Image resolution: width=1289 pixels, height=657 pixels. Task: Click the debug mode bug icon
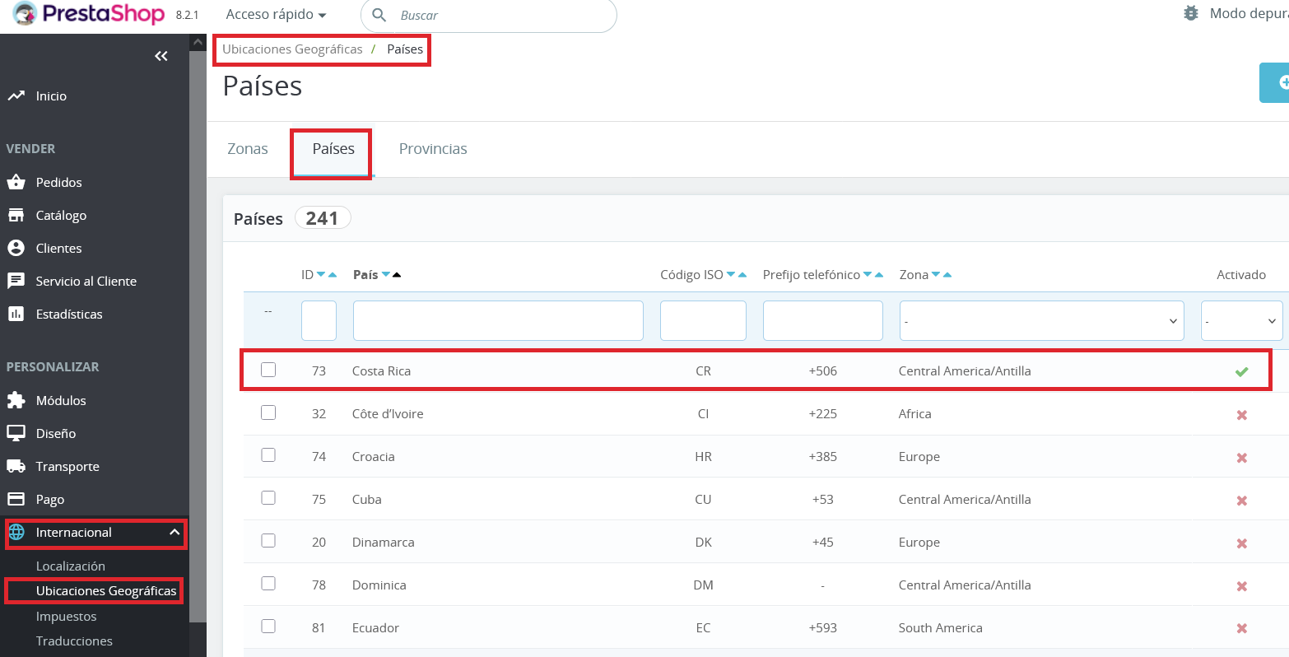[x=1190, y=14]
